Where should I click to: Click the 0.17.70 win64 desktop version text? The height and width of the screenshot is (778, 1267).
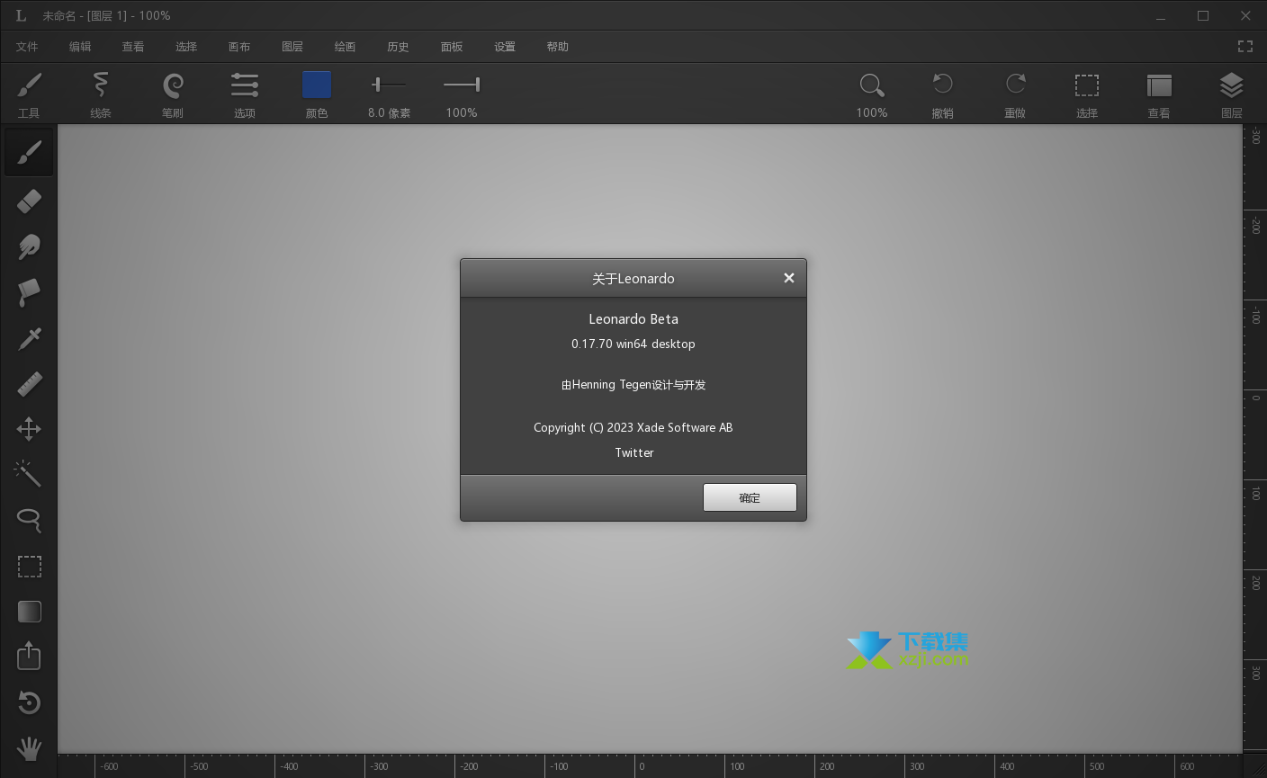(633, 344)
